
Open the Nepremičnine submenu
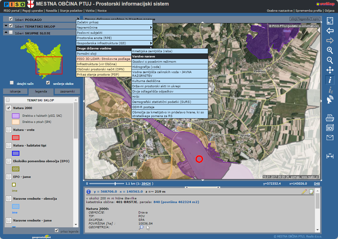(114, 28)
